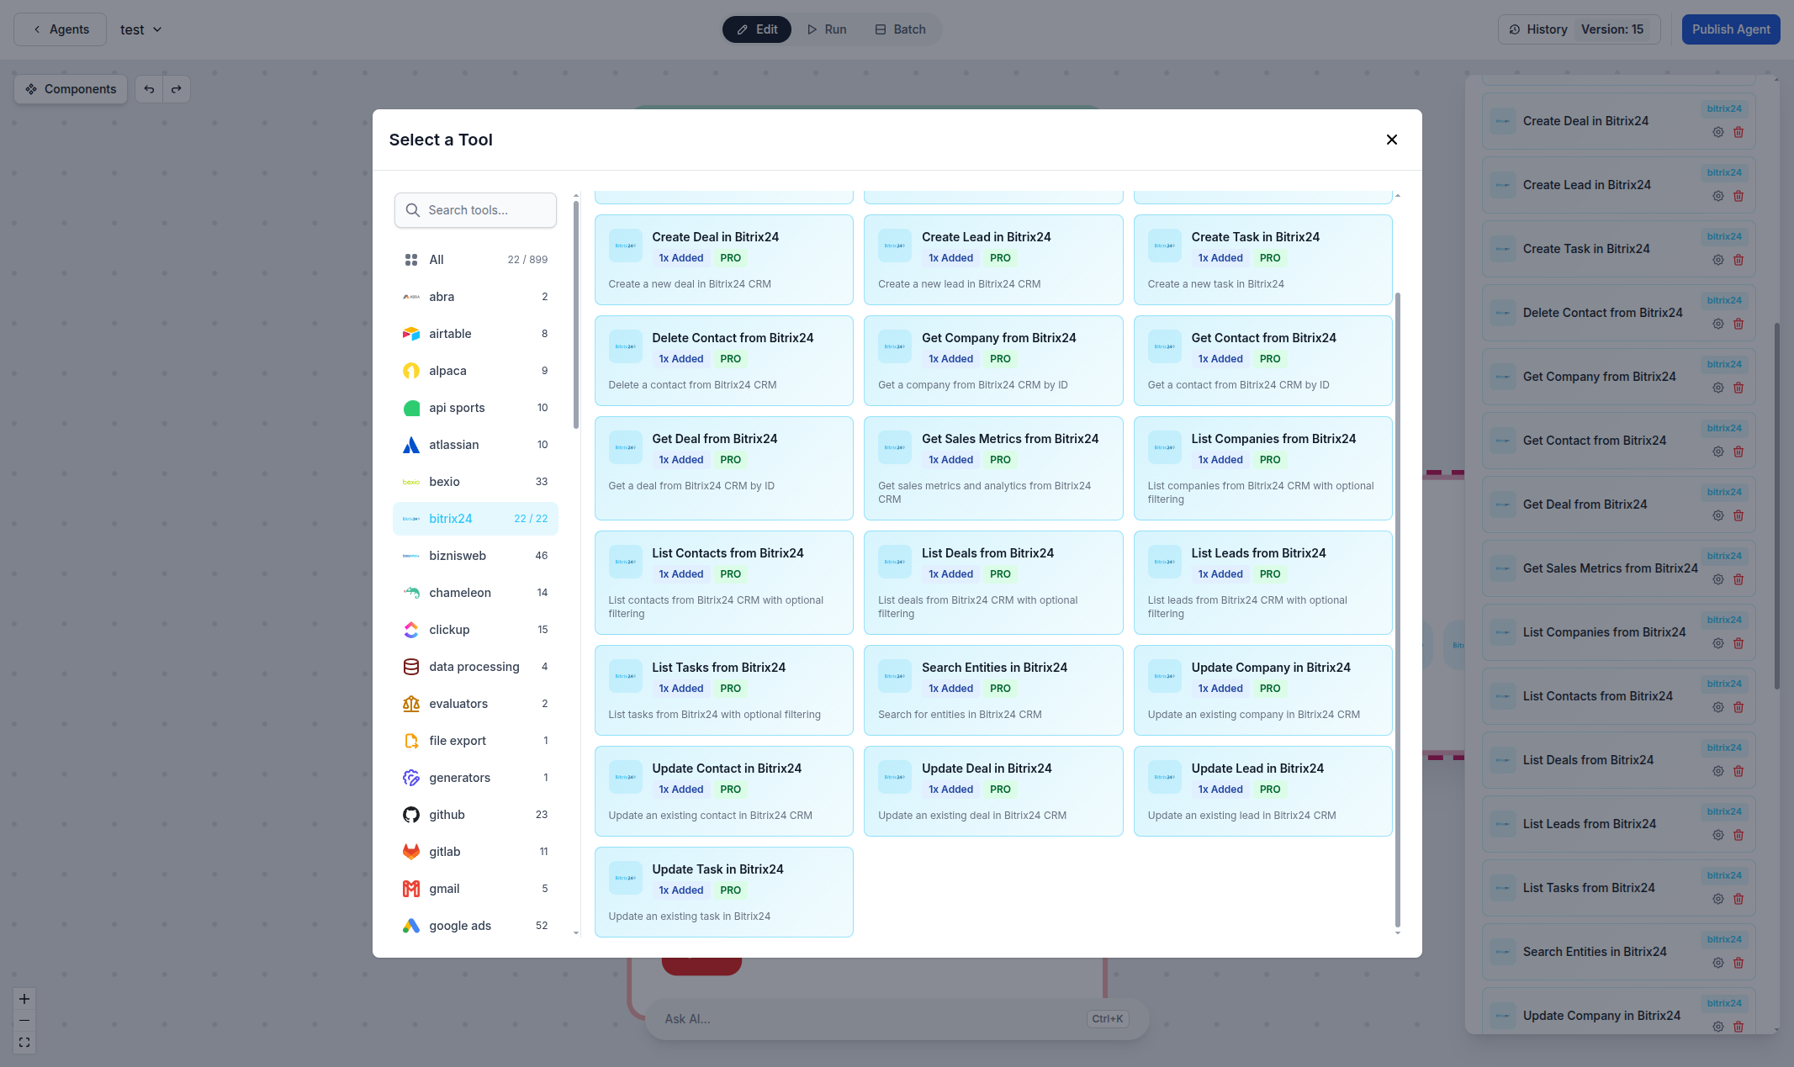Click the zoom-in plus icon on canvas
Image resolution: width=1794 pixels, height=1067 pixels.
(24, 998)
